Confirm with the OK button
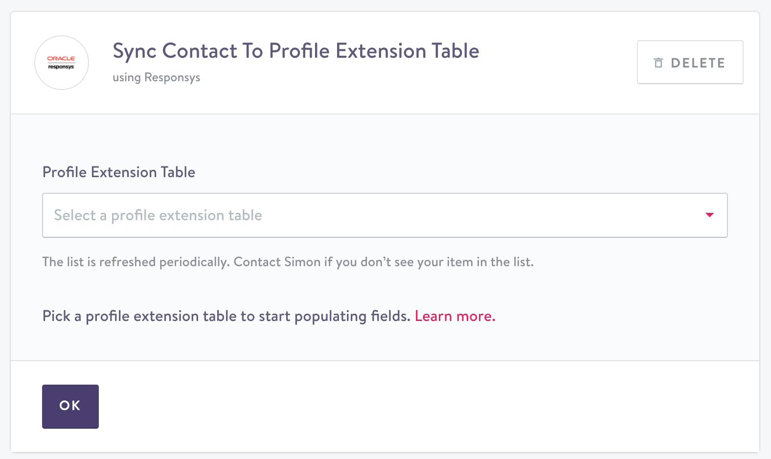Viewport: 771px width, 459px height. [x=70, y=406]
